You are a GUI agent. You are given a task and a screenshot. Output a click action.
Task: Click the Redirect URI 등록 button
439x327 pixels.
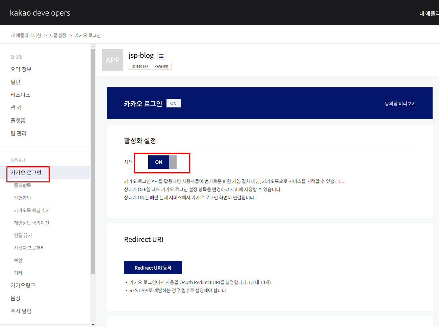coord(153,268)
